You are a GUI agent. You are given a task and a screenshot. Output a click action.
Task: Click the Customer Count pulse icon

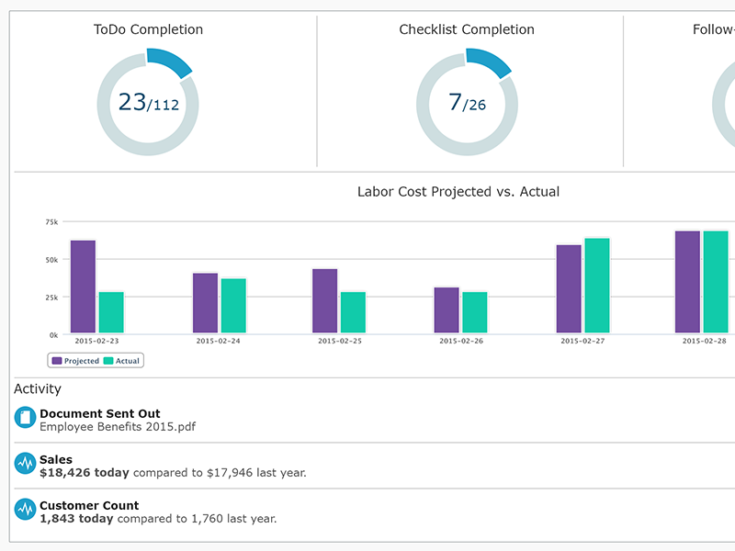(x=25, y=510)
